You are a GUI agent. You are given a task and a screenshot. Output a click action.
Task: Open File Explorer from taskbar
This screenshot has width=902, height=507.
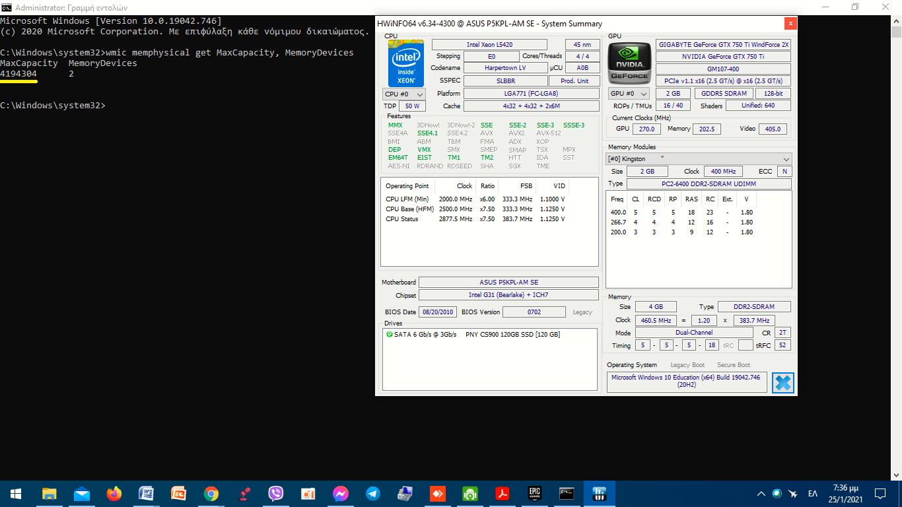point(49,493)
